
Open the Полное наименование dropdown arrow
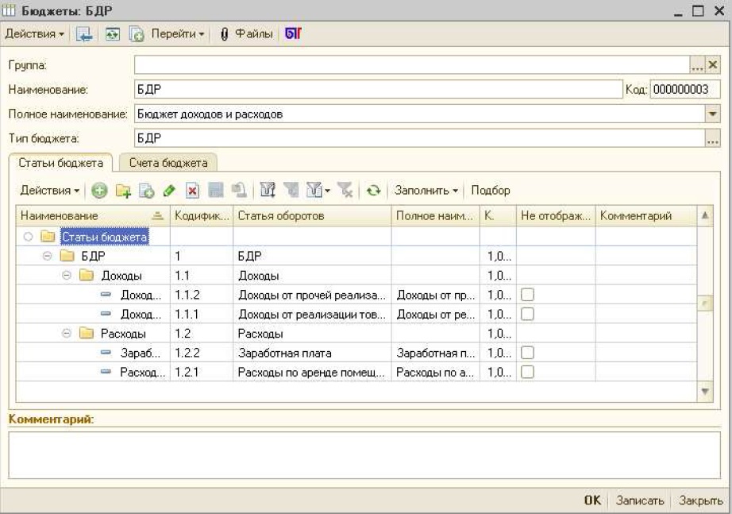(x=712, y=114)
